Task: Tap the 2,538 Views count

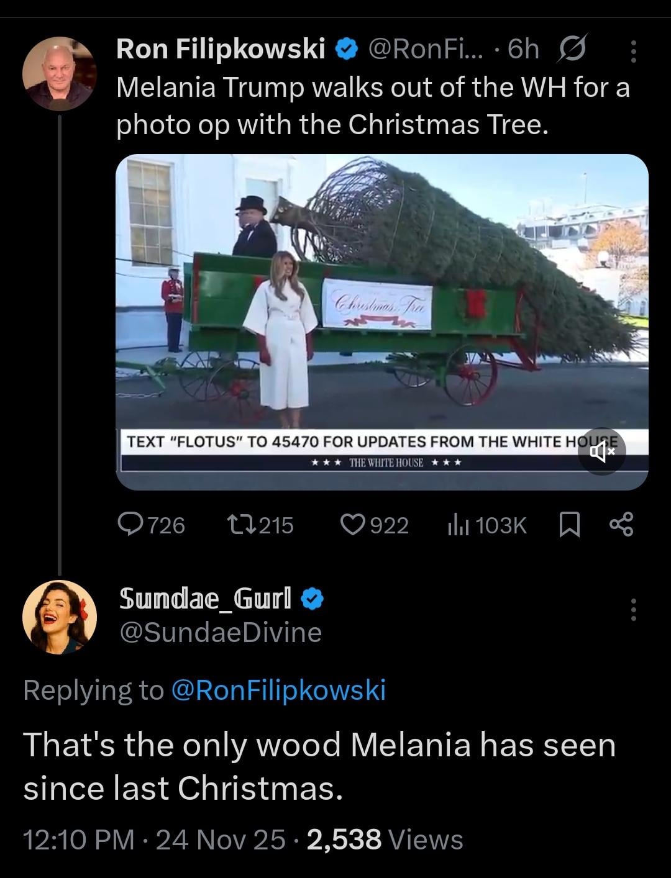Action: pos(385,840)
